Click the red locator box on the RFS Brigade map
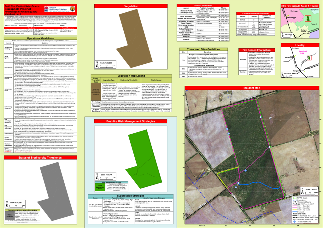323x228 pixels. (308, 18)
